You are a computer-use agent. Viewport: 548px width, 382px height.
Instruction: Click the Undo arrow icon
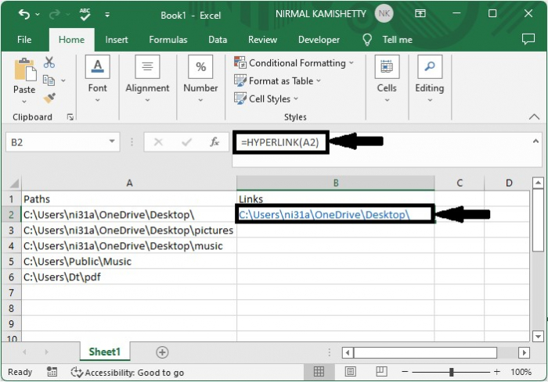(24, 14)
